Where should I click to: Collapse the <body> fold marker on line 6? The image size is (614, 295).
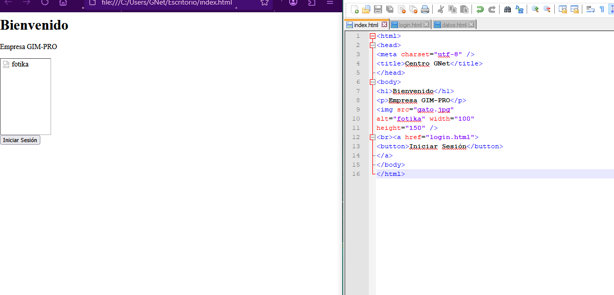(372, 82)
